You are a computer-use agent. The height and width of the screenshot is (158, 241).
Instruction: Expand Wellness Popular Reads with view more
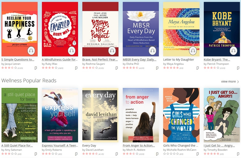[230, 81]
